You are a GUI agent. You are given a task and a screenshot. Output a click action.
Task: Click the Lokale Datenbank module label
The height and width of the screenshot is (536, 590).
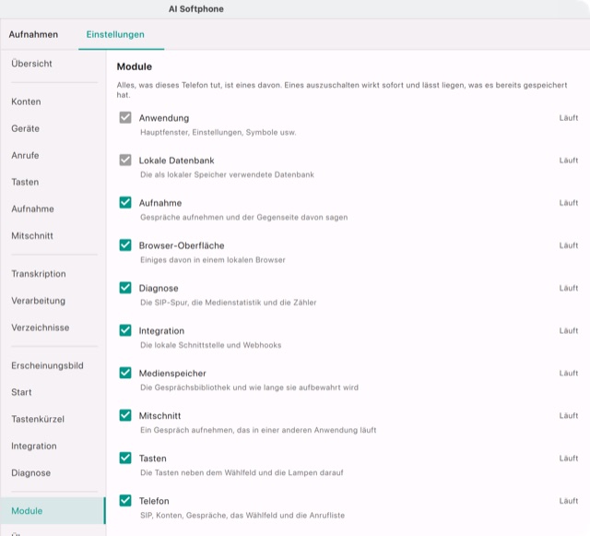tap(176, 161)
